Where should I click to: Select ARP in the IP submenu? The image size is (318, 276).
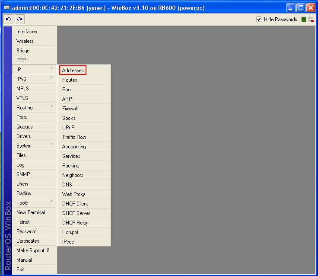(x=84, y=99)
